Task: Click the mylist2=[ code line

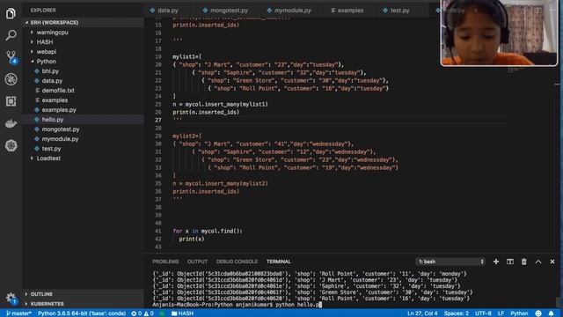Action: coord(186,136)
